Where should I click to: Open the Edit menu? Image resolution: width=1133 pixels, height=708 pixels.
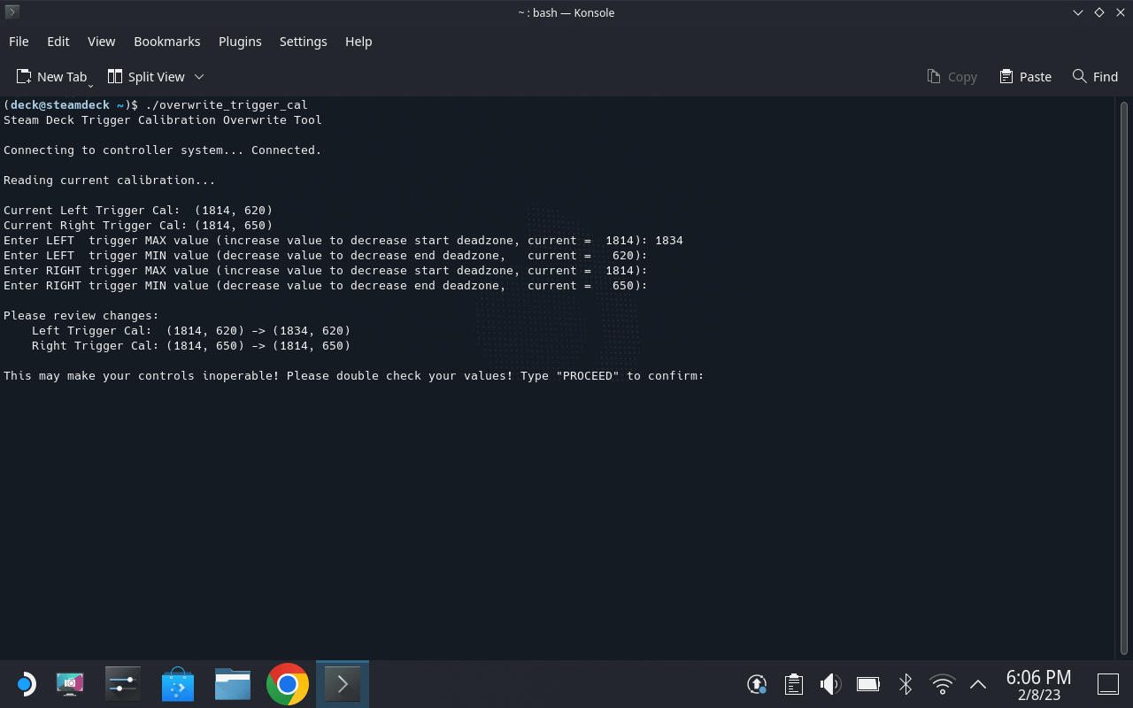coord(58,42)
